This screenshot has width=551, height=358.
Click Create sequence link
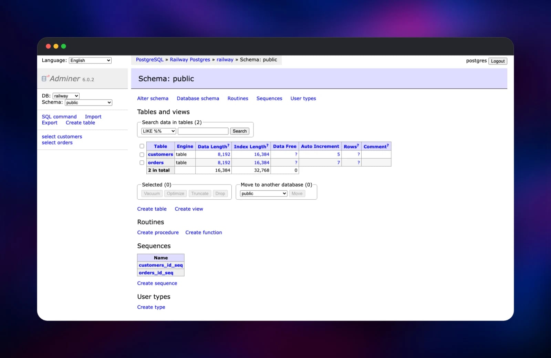[x=157, y=283]
